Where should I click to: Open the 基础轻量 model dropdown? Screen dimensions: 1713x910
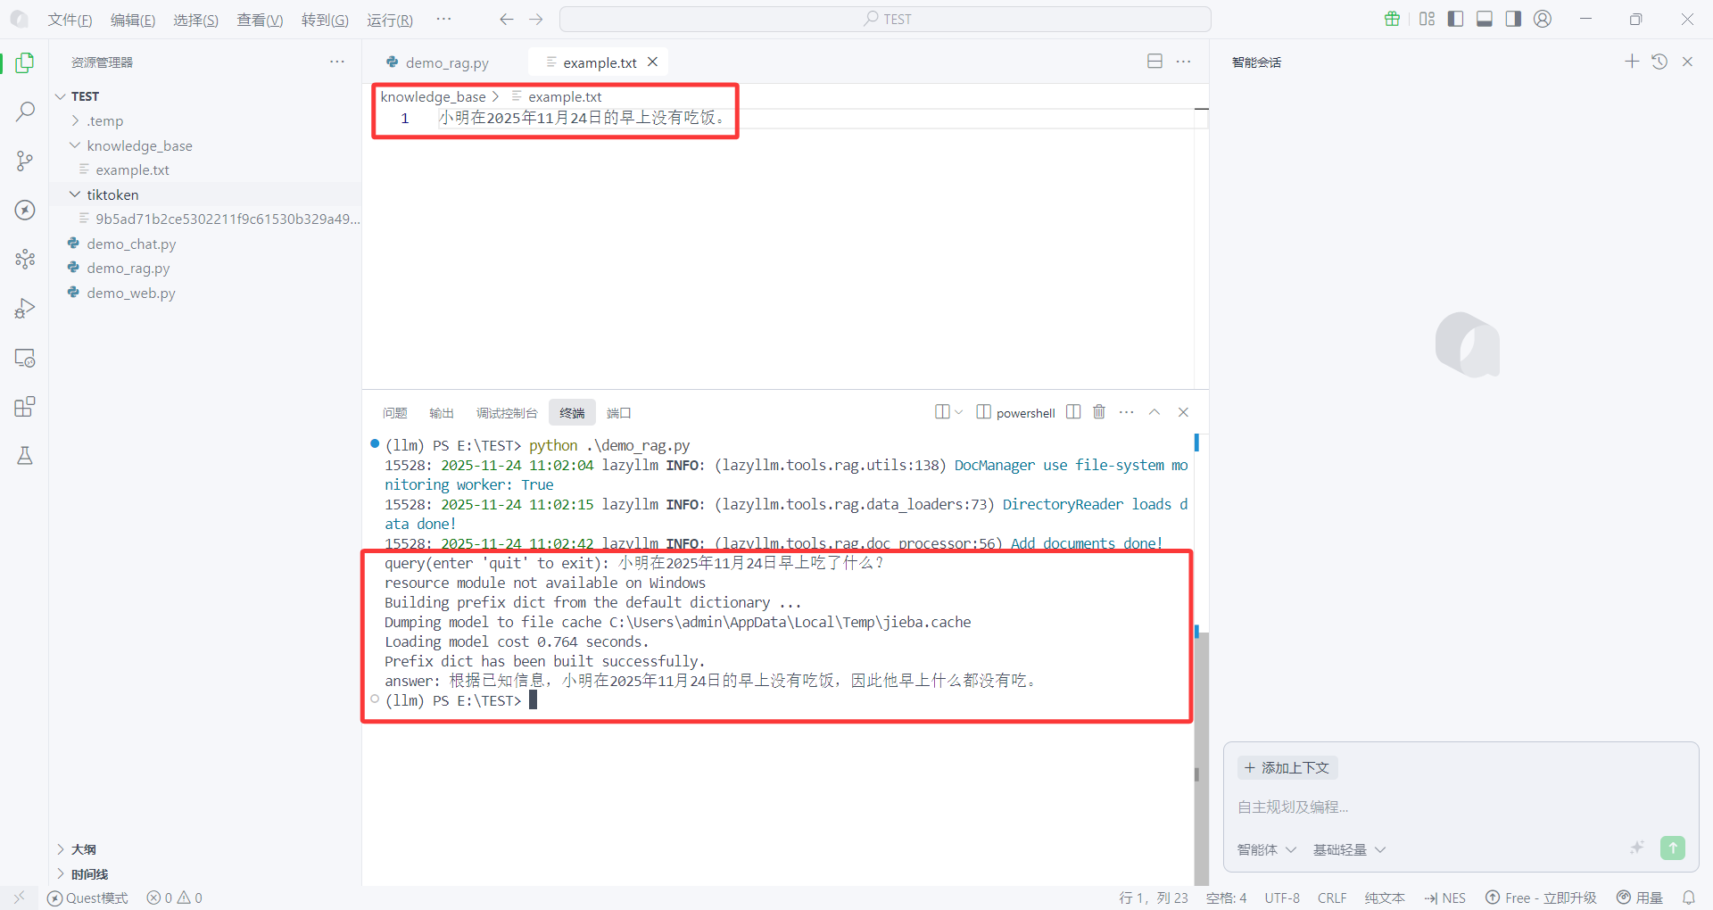[x=1349, y=849]
